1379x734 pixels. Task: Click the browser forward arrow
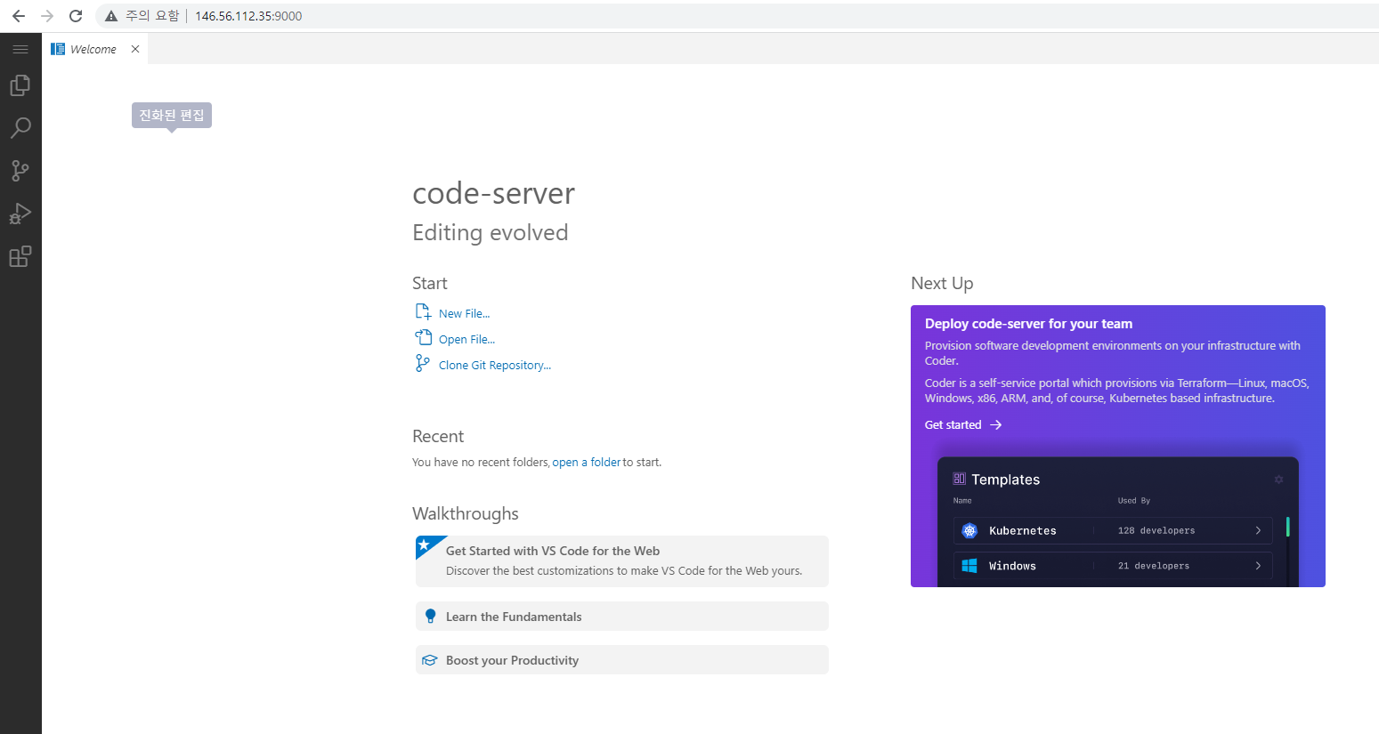[x=47, y=16]
